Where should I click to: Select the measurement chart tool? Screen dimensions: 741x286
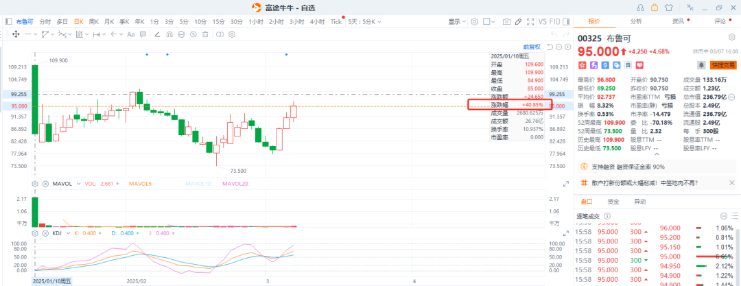(x=80, y=34)
